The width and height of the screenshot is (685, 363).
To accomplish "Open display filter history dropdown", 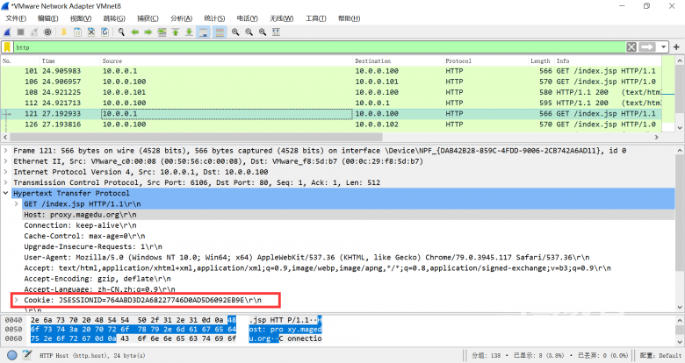I will 664,47.
